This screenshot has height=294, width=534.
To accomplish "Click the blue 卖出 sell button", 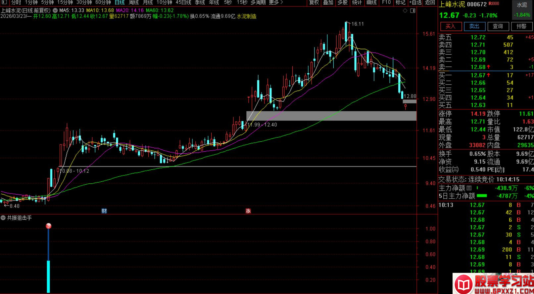I will (474, 26).
